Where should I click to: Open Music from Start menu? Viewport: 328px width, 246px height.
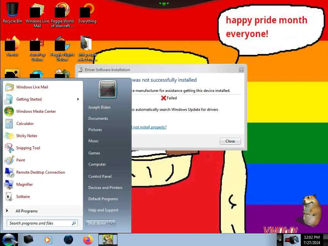click(93, 141)
